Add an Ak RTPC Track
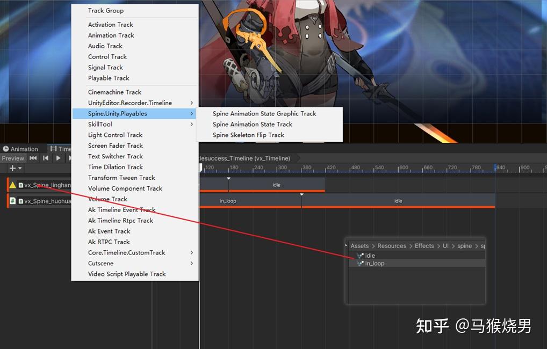 pos(135,242)
